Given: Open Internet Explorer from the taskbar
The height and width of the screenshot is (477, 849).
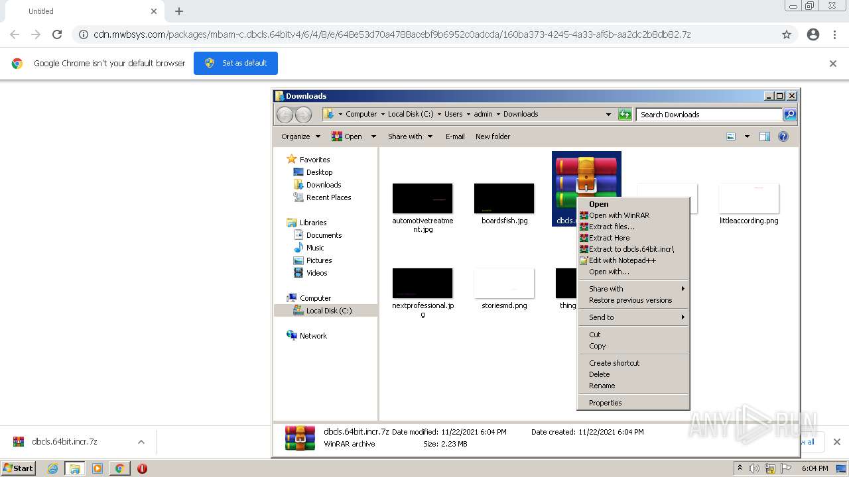Looking at the screenshot, I should (x=52, y=468).
